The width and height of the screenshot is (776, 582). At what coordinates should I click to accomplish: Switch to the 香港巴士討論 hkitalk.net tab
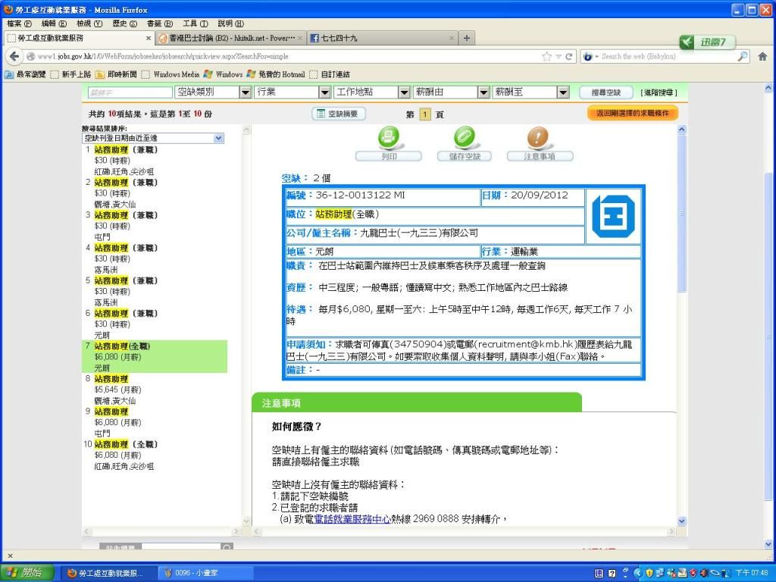tap(230, 38)
